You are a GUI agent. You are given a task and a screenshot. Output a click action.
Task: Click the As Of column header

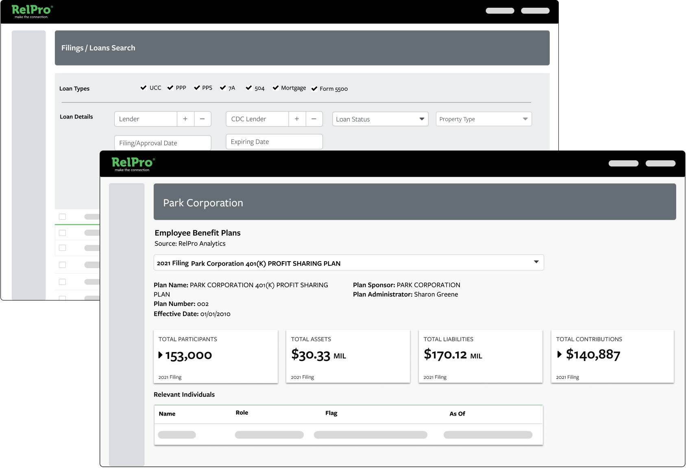(457, 414)
